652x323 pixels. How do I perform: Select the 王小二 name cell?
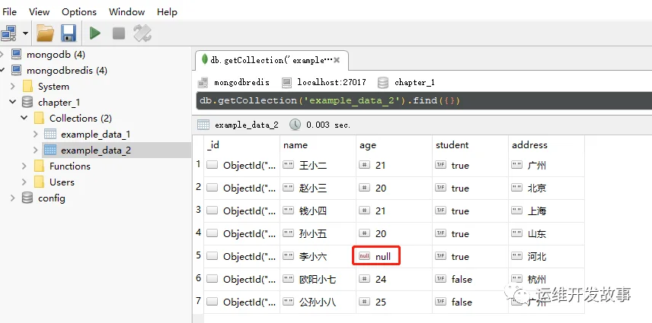(318, 166)
